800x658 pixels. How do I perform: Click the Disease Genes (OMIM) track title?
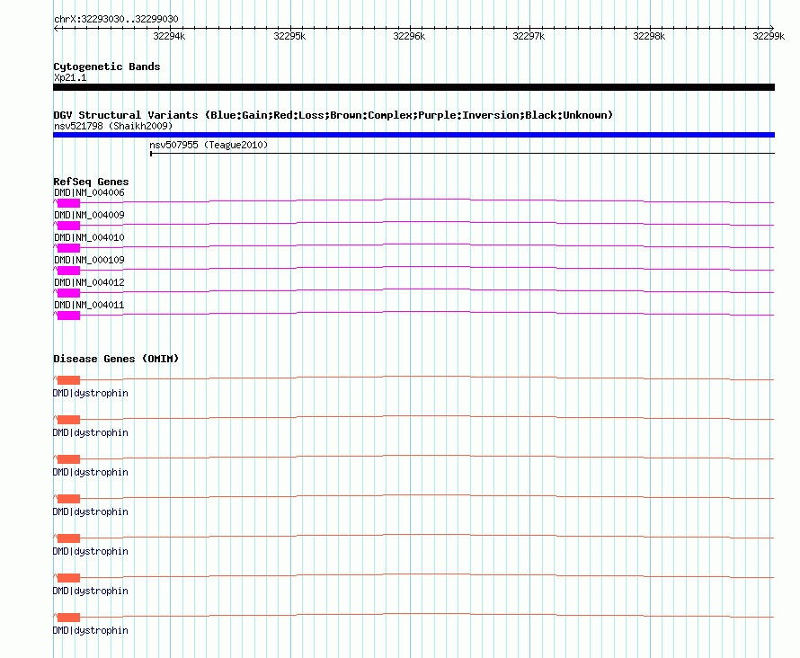(x=116, y=359)
